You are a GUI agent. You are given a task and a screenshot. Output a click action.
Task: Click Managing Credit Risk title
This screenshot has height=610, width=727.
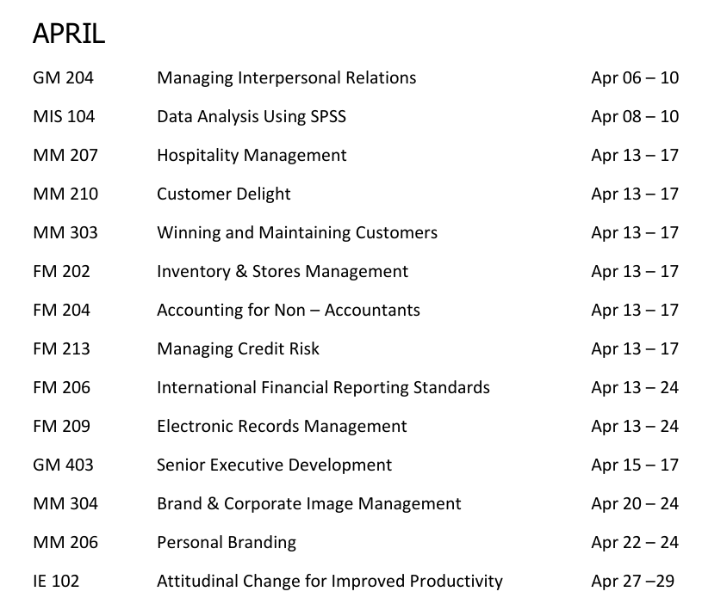(238, 348)
